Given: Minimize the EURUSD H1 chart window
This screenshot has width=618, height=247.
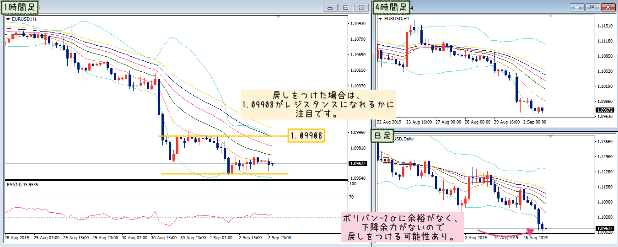Looking at the screenshot, I should click(330, 7).
